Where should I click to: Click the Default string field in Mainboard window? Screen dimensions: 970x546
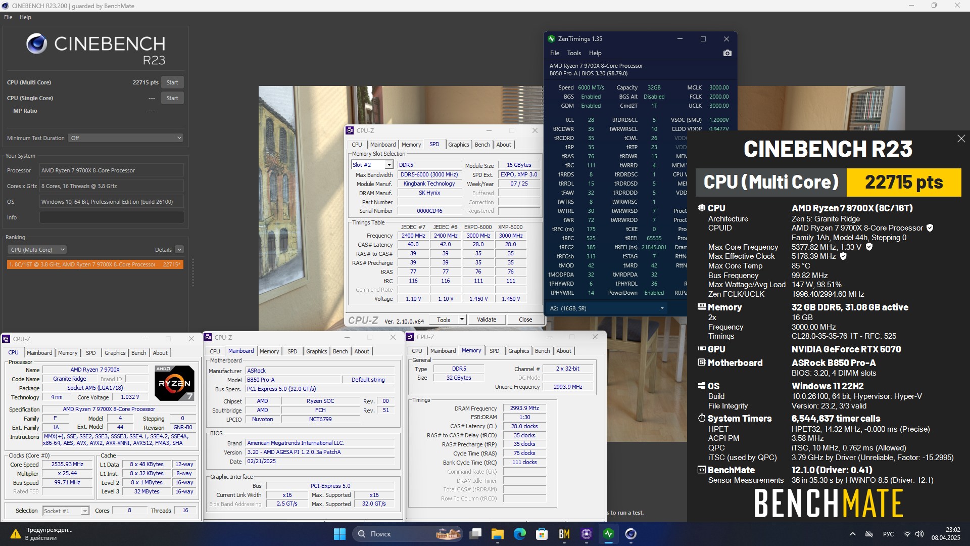pos(368,380)
